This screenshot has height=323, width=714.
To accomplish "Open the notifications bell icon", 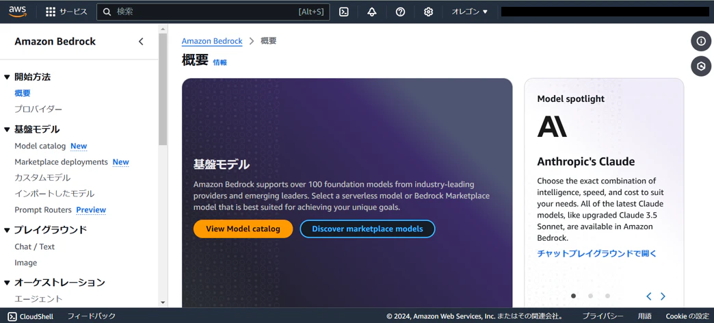I will point(372,12).
